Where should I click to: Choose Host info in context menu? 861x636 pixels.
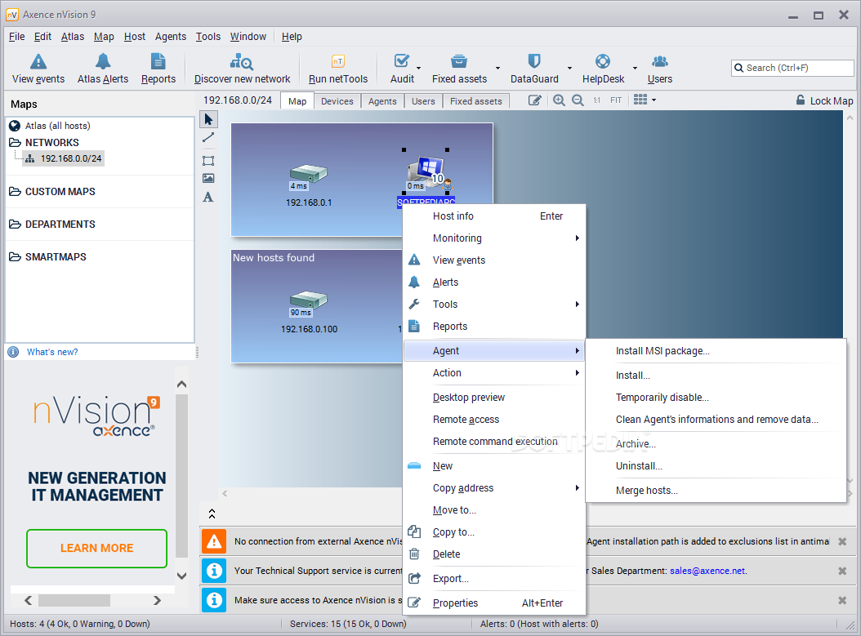click(x=495, y=216)
